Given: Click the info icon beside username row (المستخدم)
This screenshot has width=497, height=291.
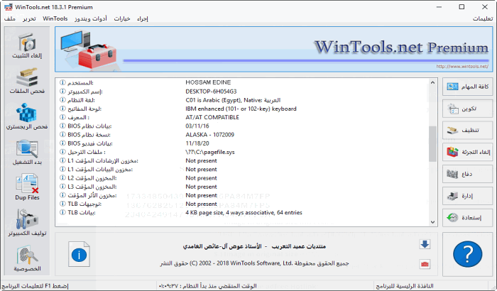Looking at the screenshot, I should pyautogui.click(x=62, y=82).
